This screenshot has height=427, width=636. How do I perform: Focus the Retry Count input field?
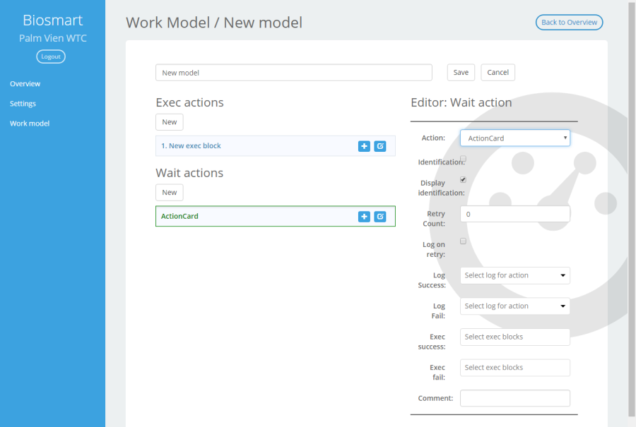(x=514, y=214)
